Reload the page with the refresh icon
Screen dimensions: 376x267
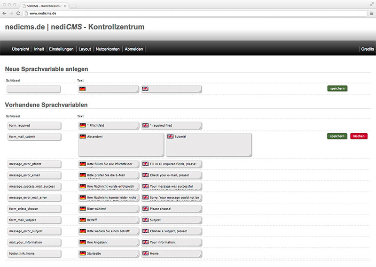[x=18, y=14]
